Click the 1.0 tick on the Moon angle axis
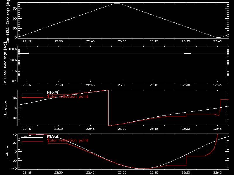This screenshot has width=234, height=175. point(14,71)
